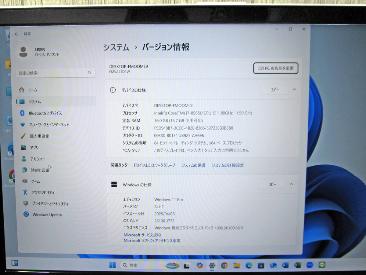
Task: Click the info icon beside デバイスの仕様
Action: [113, 90]
